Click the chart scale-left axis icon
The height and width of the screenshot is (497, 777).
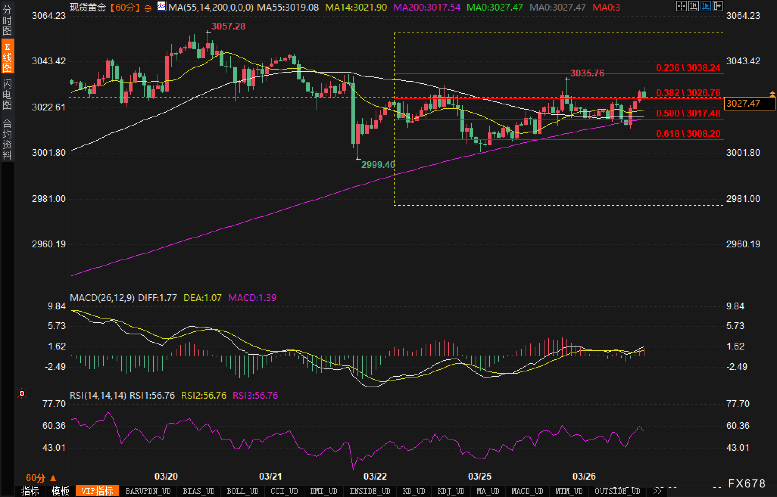693,6
